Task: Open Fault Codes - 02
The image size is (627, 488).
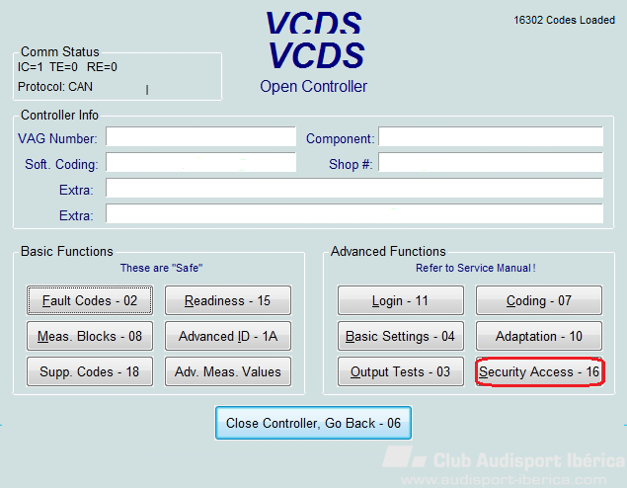Action: pos(90,300)
